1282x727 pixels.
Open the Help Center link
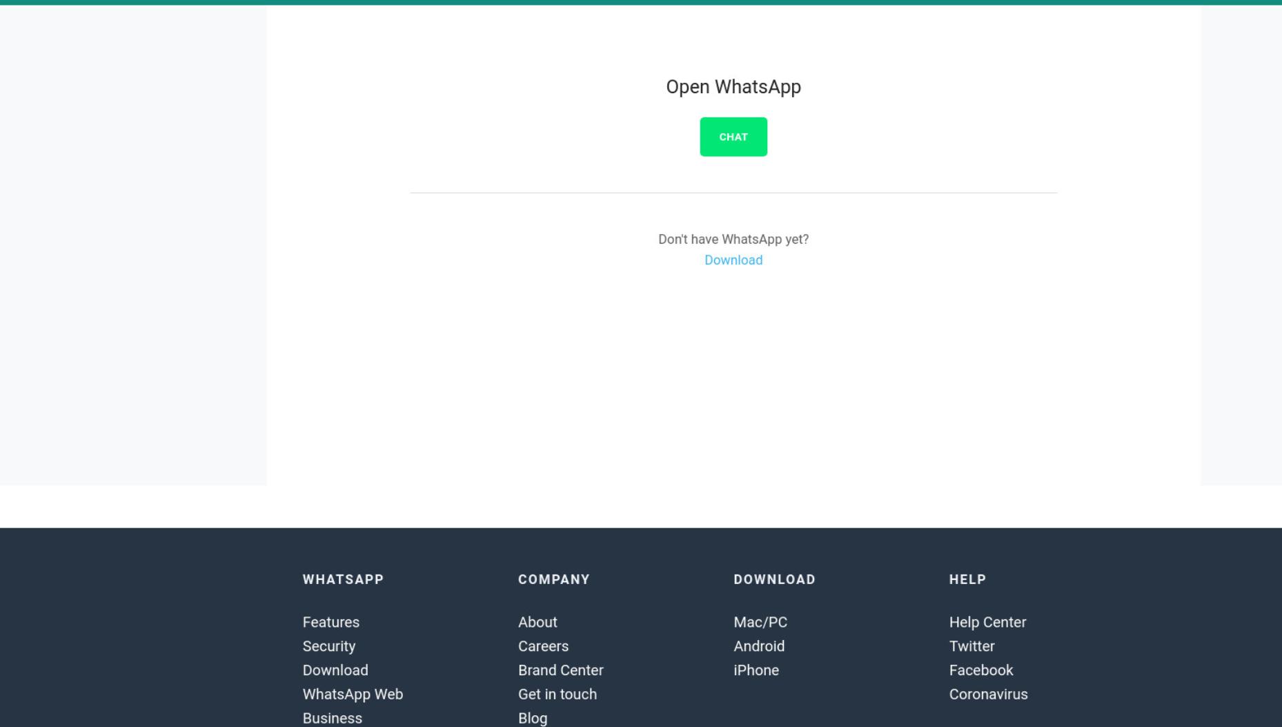987,622
